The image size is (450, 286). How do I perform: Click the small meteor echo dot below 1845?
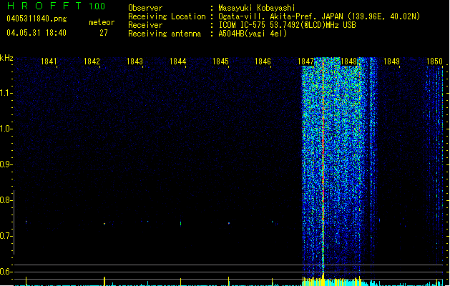(229, 223)
